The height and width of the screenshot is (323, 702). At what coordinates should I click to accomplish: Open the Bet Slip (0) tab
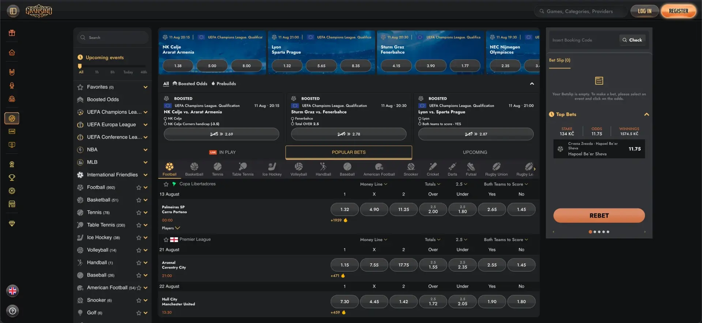coord(559,60)
